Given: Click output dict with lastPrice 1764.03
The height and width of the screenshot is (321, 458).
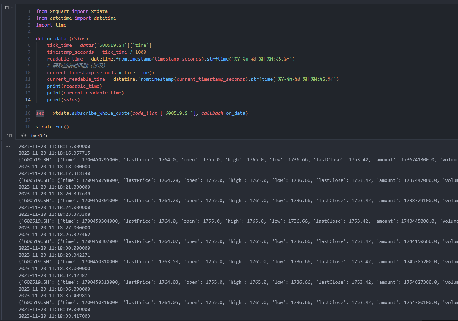Looking at the screenshot, I should [238, 282].
